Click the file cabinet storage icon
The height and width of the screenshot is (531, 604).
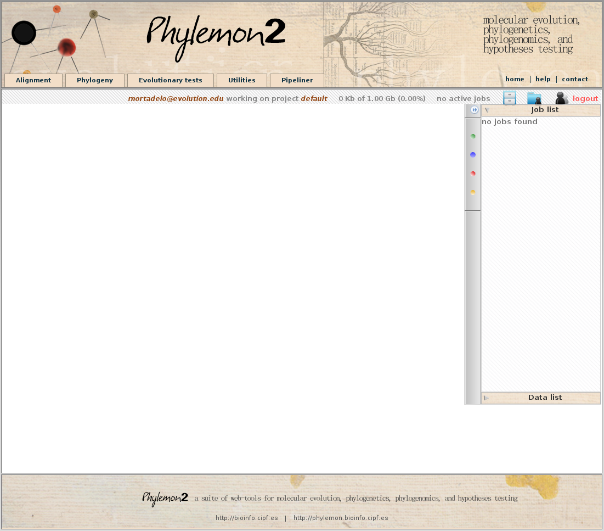coord(510,98)
